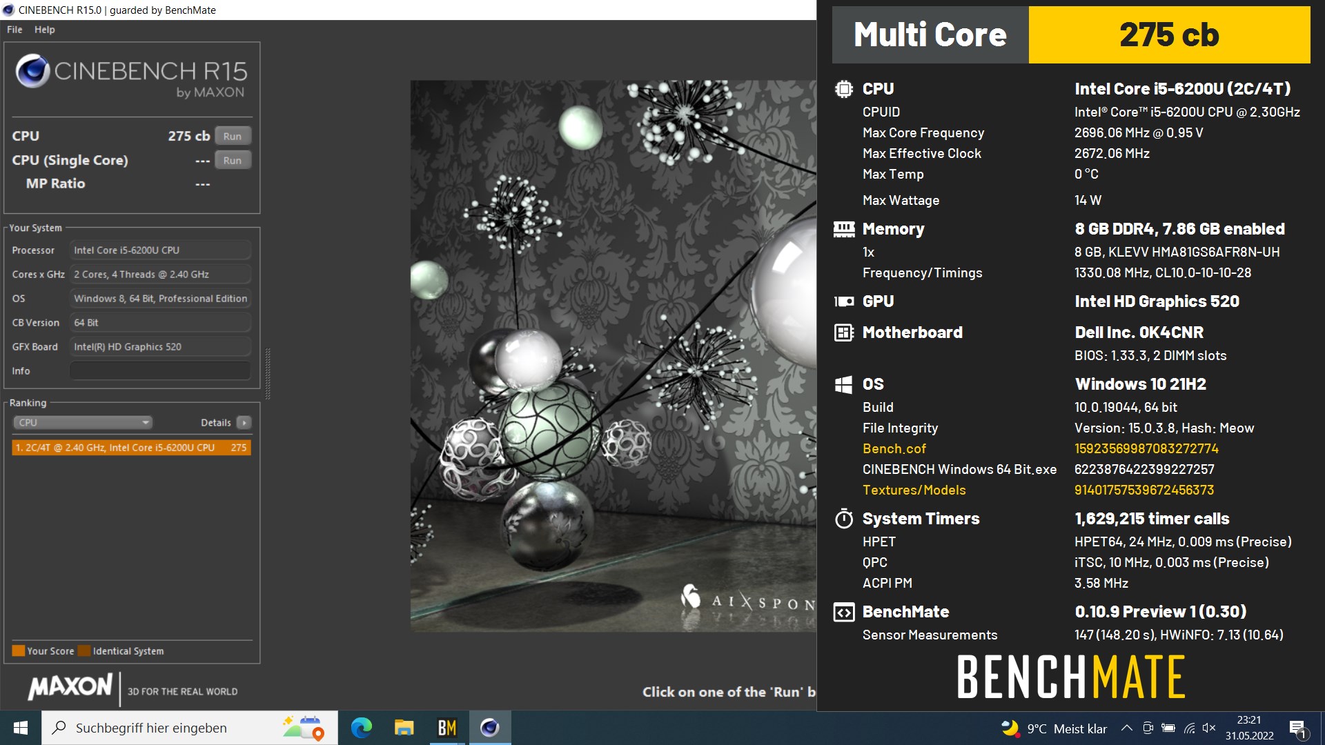
Task: Expand ranking Details arrow button
Action: [x=244, y=422]
